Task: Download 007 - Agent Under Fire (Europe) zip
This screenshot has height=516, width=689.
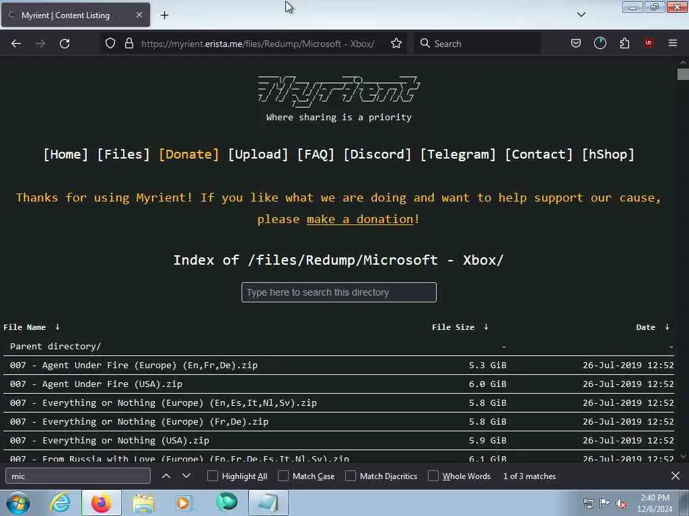Action: 134,365
